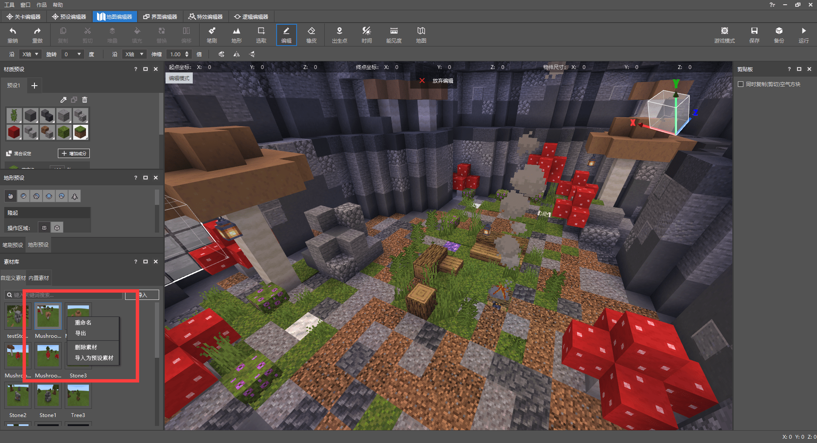Add a new preset tab with plus button
This screenshot has height=443, width=817.
point(34,86)
